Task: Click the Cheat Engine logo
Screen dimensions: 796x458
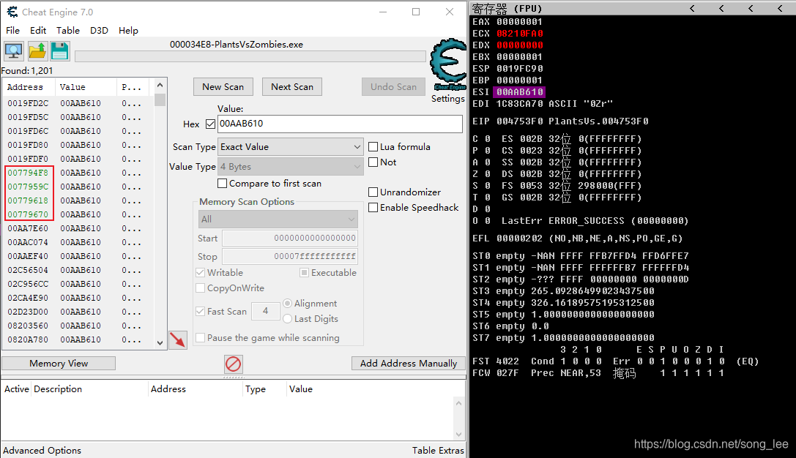Action: pos(447,65)
